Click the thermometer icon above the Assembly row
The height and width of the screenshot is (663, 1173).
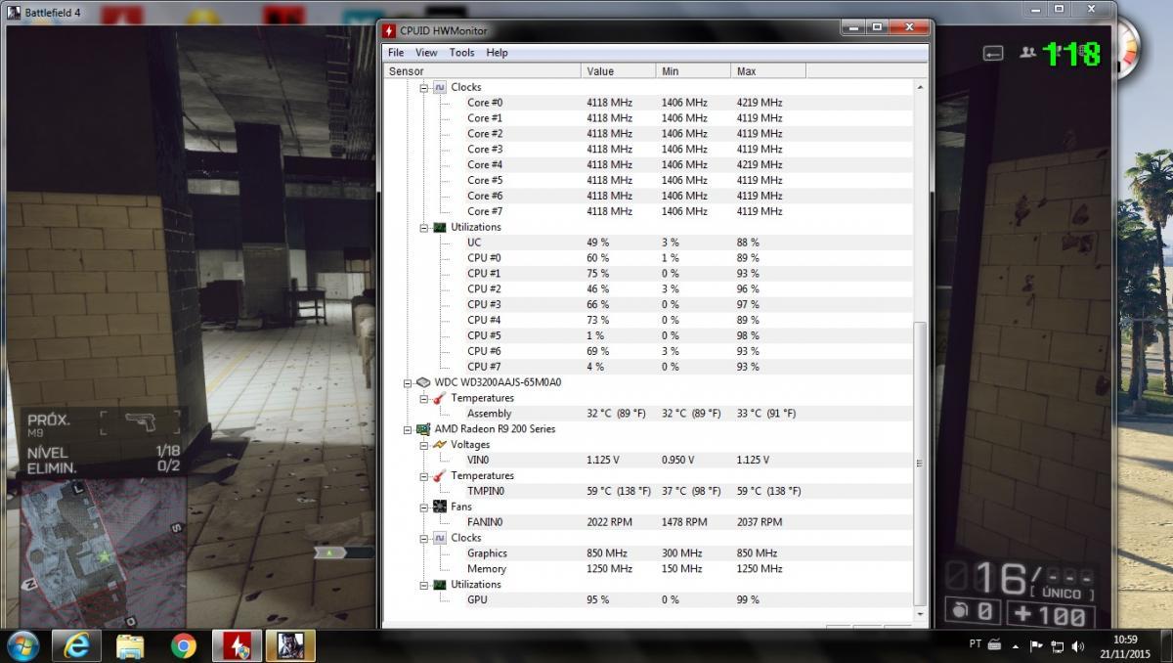pos(439,398)
